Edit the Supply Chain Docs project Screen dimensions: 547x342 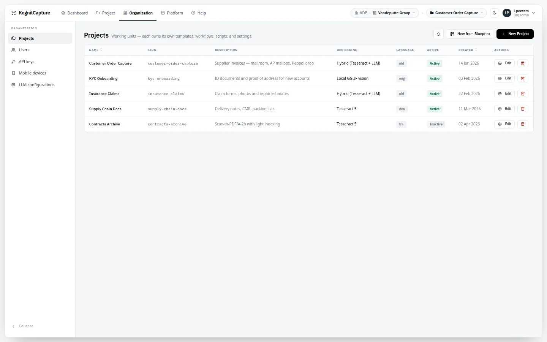(504, 109)
